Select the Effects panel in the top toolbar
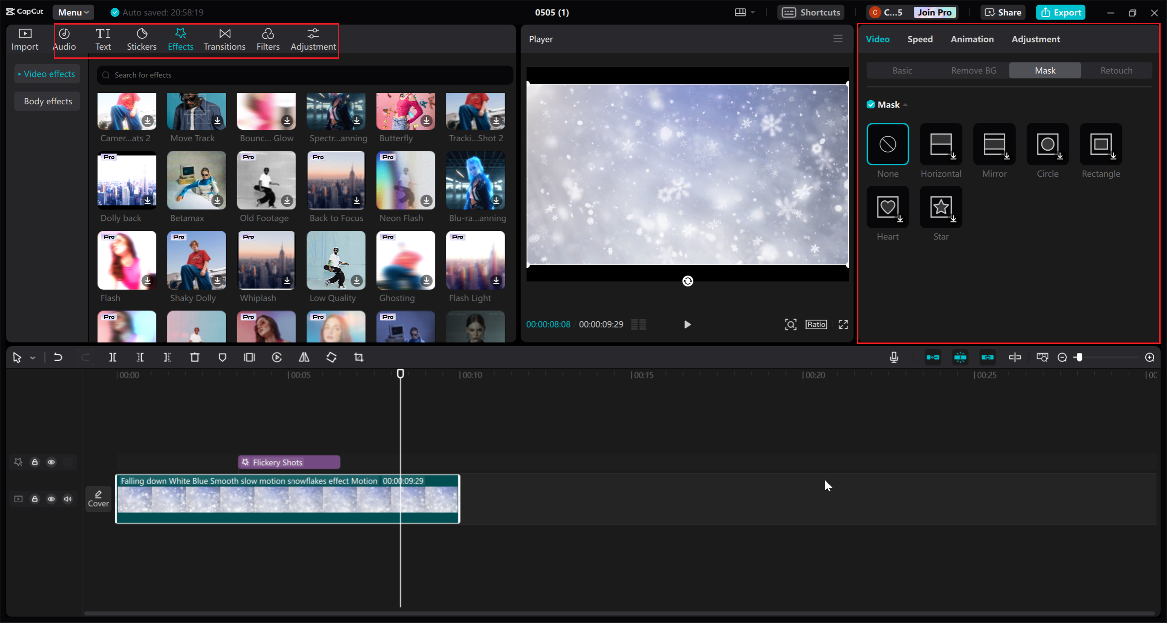This screenshot has height=623, width=1167. (x=181, y=39)
